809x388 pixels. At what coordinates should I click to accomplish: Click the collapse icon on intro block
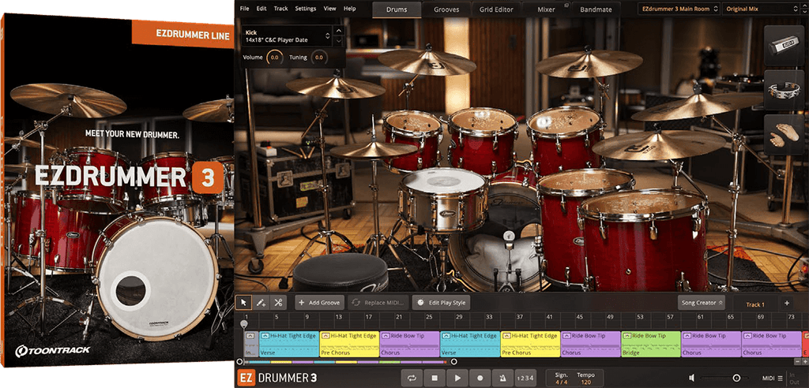point(250,336)
